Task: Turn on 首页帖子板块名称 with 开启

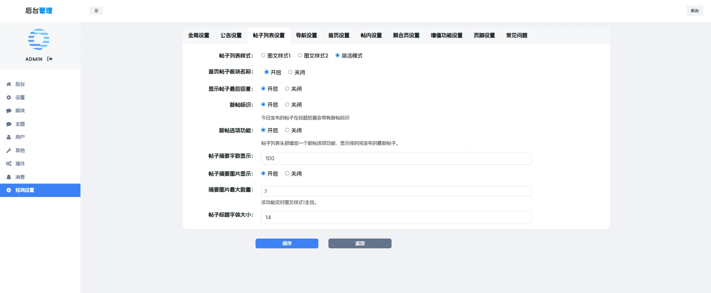Action: pyautogui.click(x=267, y=72)
